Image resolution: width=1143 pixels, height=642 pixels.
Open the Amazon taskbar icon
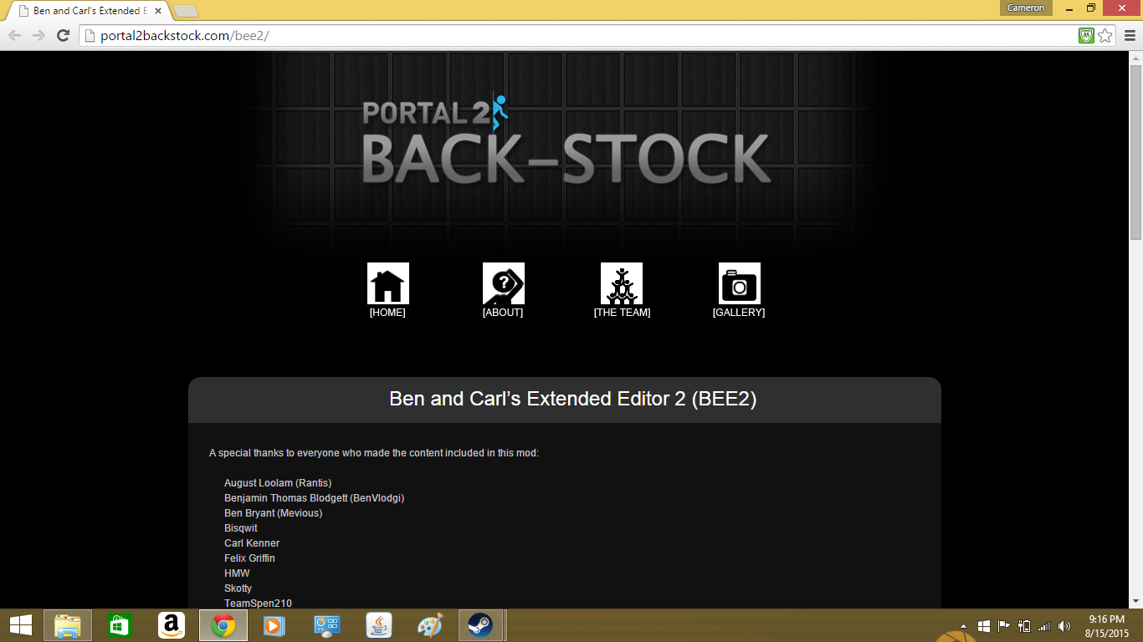click(x=172, y=625)
